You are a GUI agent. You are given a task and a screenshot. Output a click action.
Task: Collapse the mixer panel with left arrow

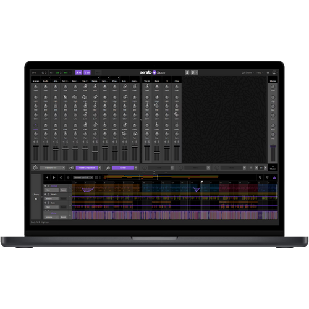coord(141,119)
